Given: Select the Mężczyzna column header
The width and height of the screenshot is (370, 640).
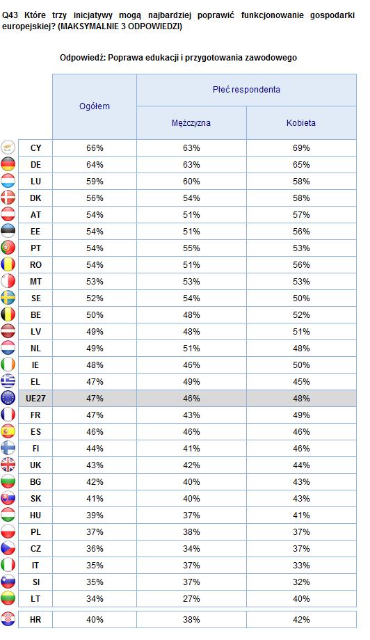Looking at the screenshot, I should 191,123.
